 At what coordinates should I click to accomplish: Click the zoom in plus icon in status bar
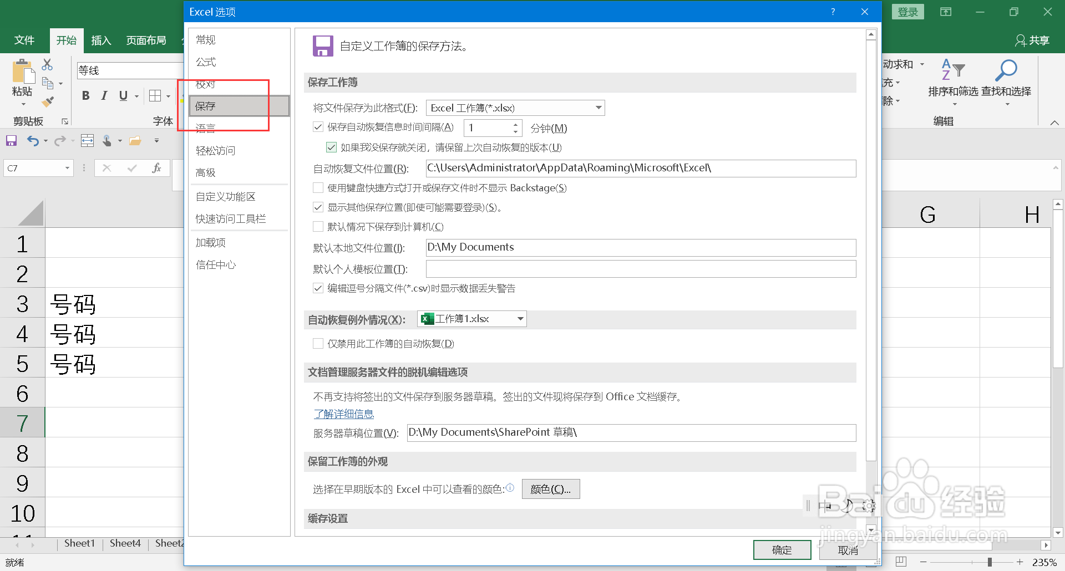(1020, 562)
